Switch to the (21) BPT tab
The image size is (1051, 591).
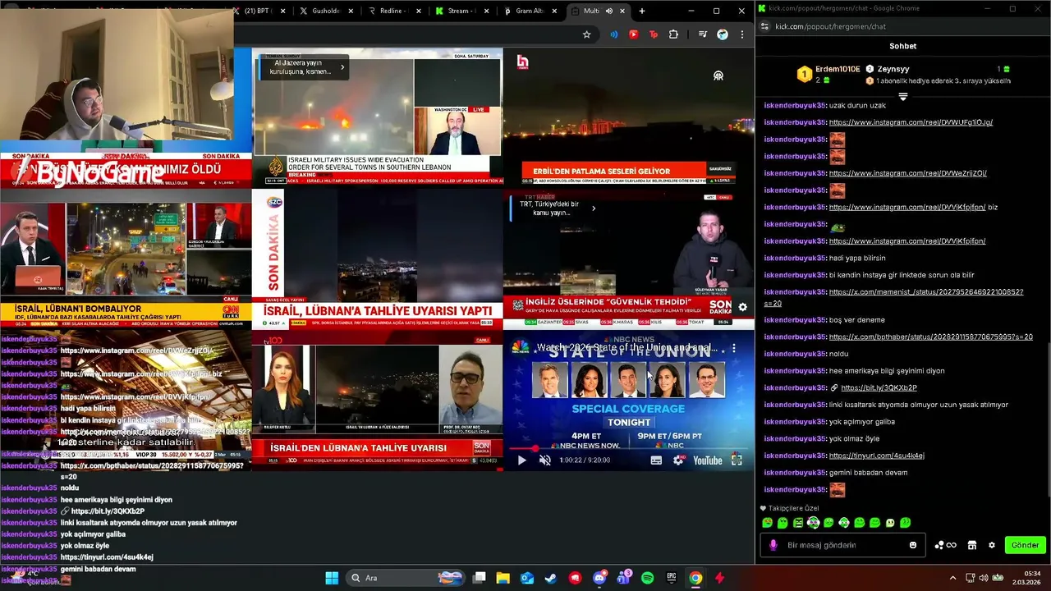[x=257, y=11]
